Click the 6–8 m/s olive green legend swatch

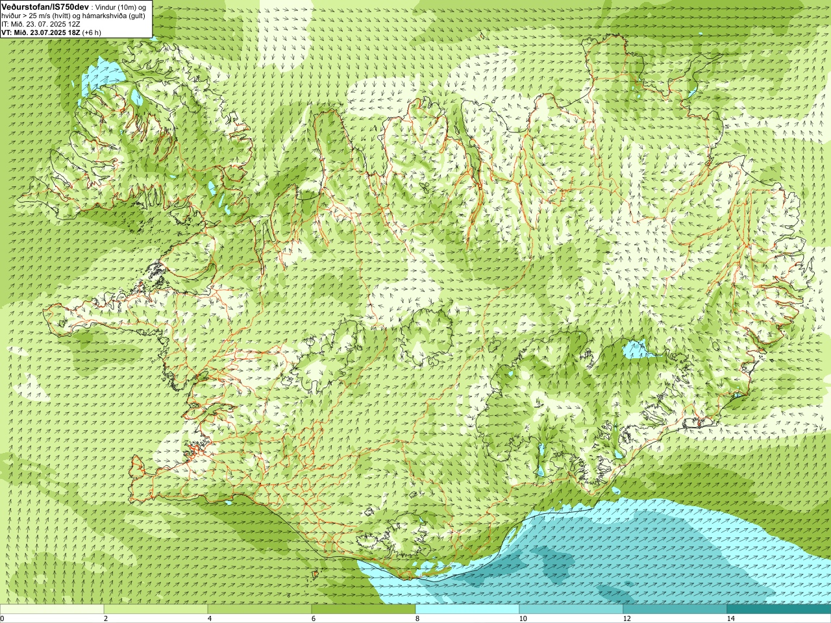click(x=364, y=609)
